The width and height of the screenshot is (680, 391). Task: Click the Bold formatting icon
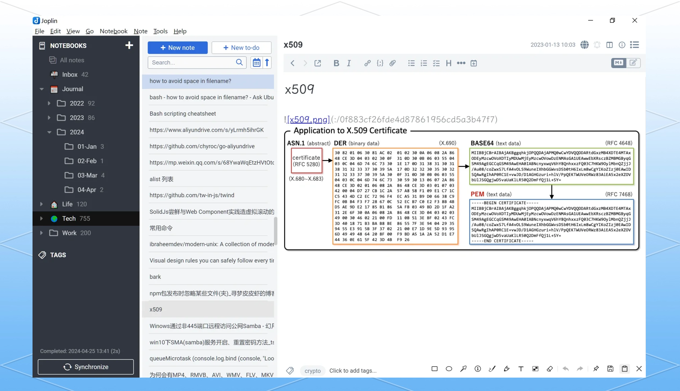(x=336, y=63)
